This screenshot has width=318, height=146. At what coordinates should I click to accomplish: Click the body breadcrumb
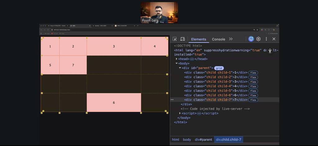click(187, 139)
